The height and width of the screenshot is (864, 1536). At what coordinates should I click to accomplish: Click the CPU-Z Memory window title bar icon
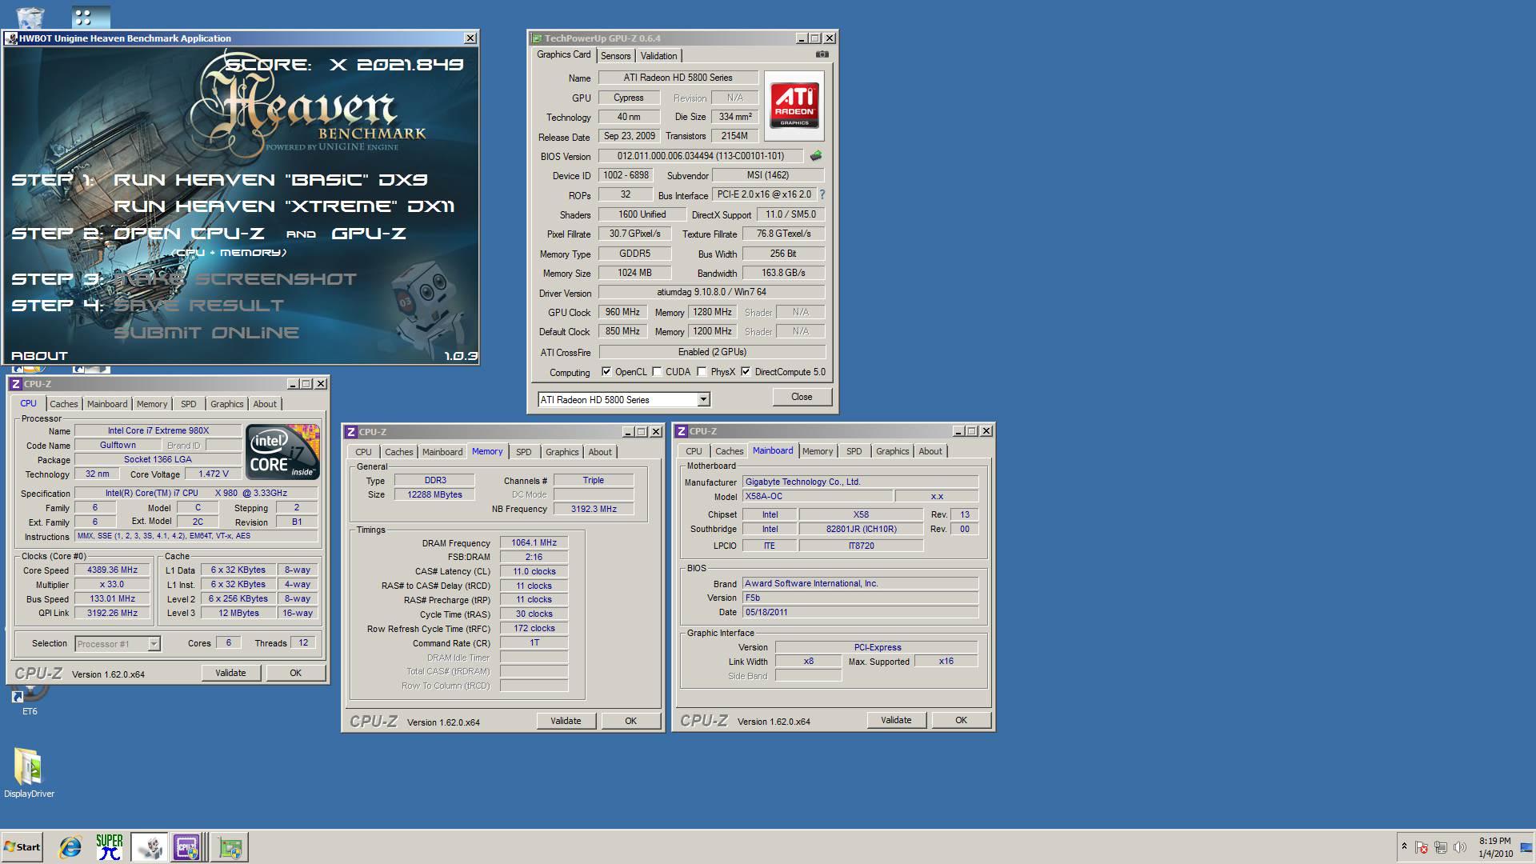(350, 432)
